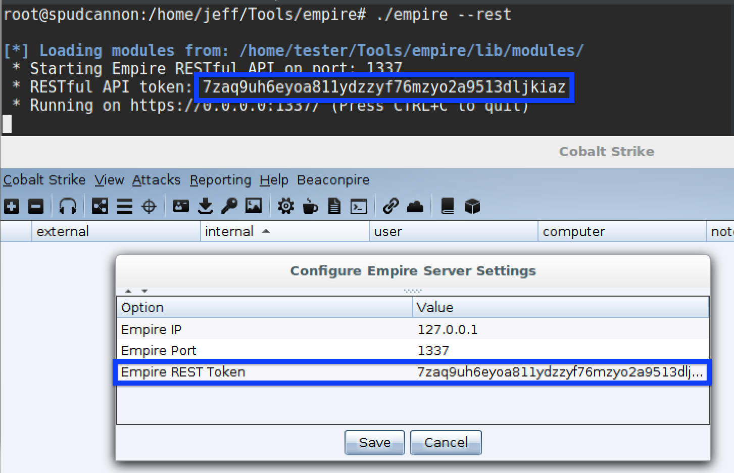This screenshot has height=473, width=734.
Task: Sort sessions by the user column header
Action: tap(454, 231)
